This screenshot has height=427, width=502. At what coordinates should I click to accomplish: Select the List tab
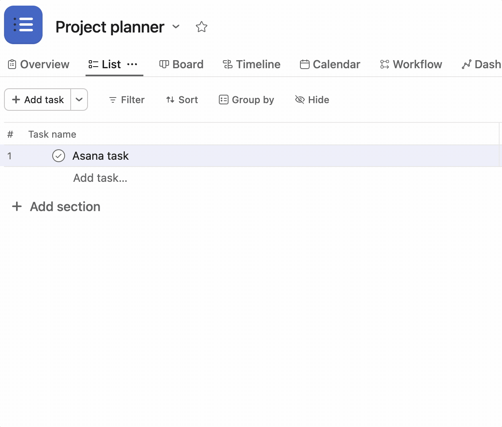click(105, 64)
